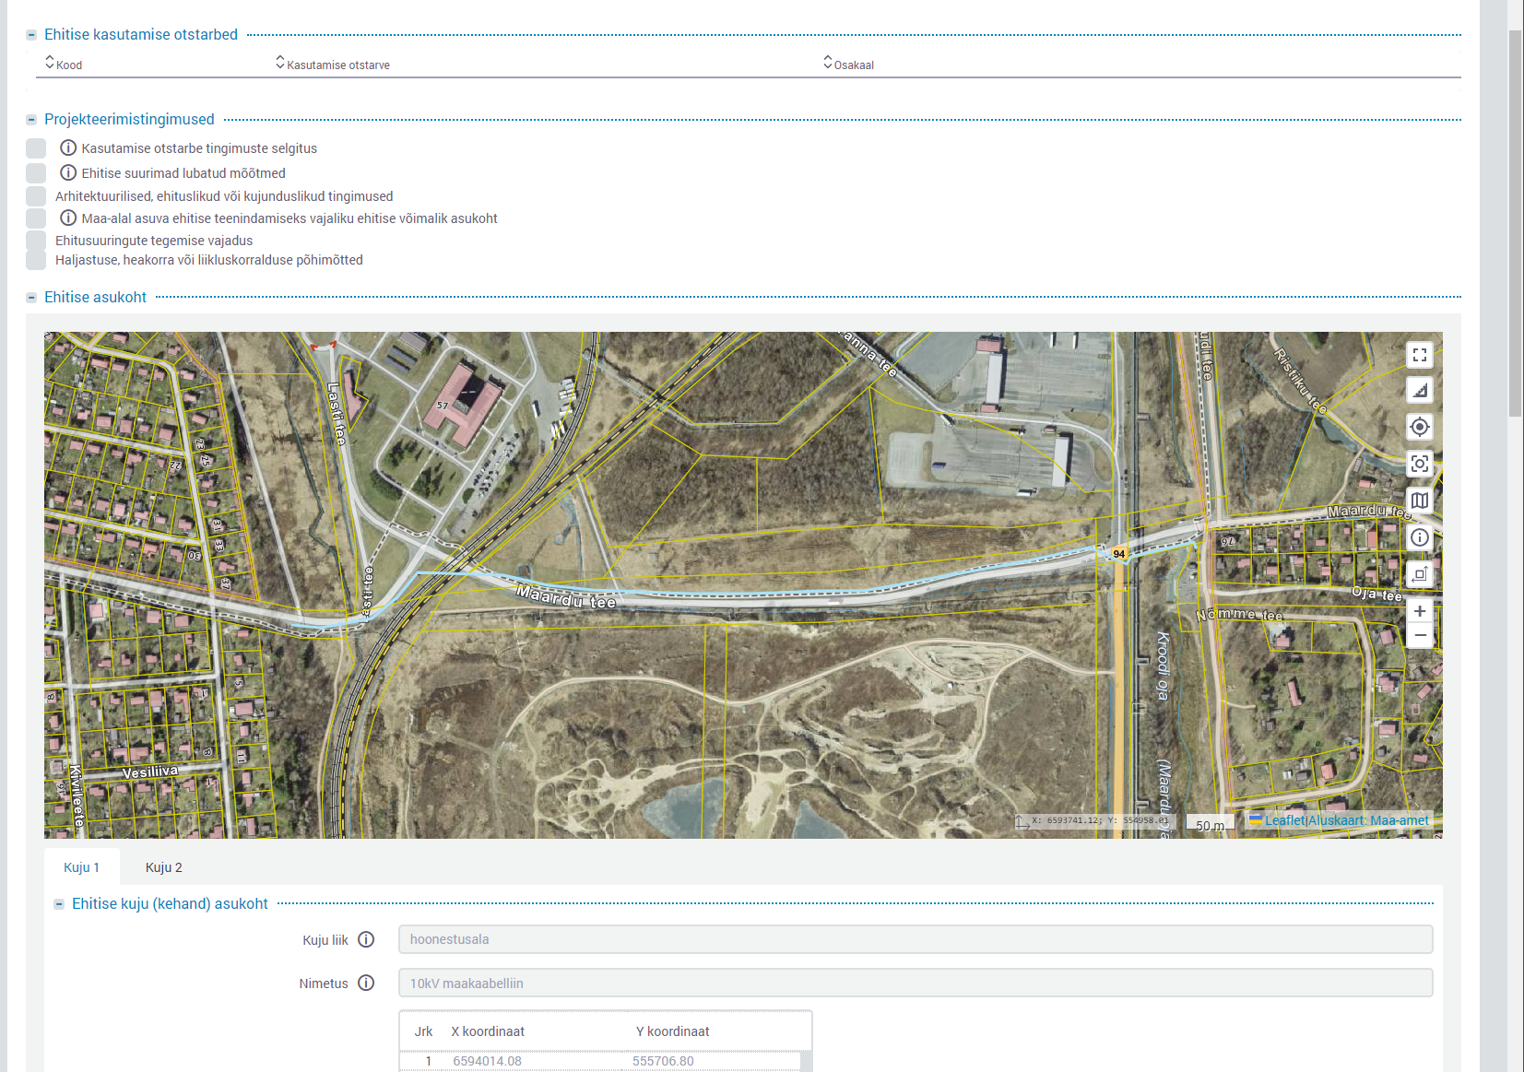Screen dimensions: 1524x1072
Task: Collapse the Ehitise asukoht section
Action: 31,298
